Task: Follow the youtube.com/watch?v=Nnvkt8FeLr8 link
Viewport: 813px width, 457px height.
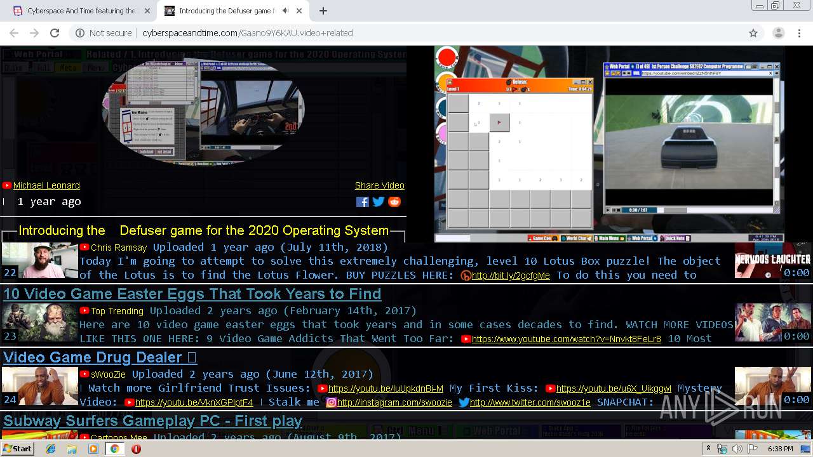Action: click(x=567, y=339)
